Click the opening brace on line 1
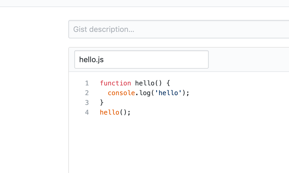 point(168,83)
